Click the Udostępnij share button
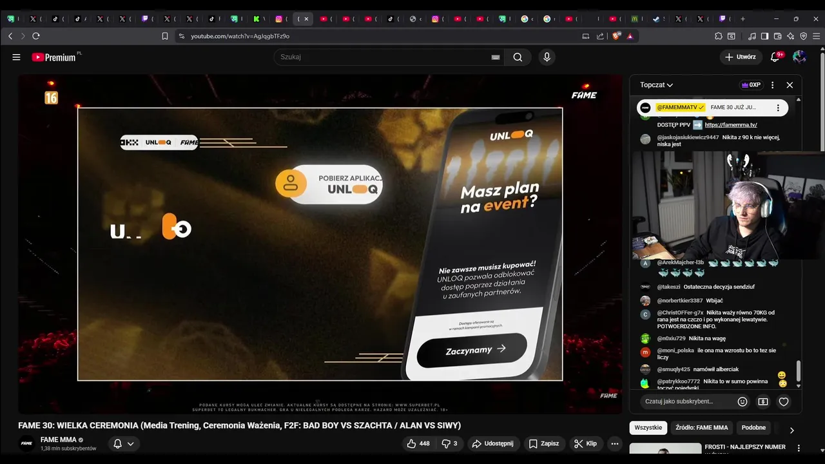The width and height of the screenshot is (825, 464). click(493, 443)
